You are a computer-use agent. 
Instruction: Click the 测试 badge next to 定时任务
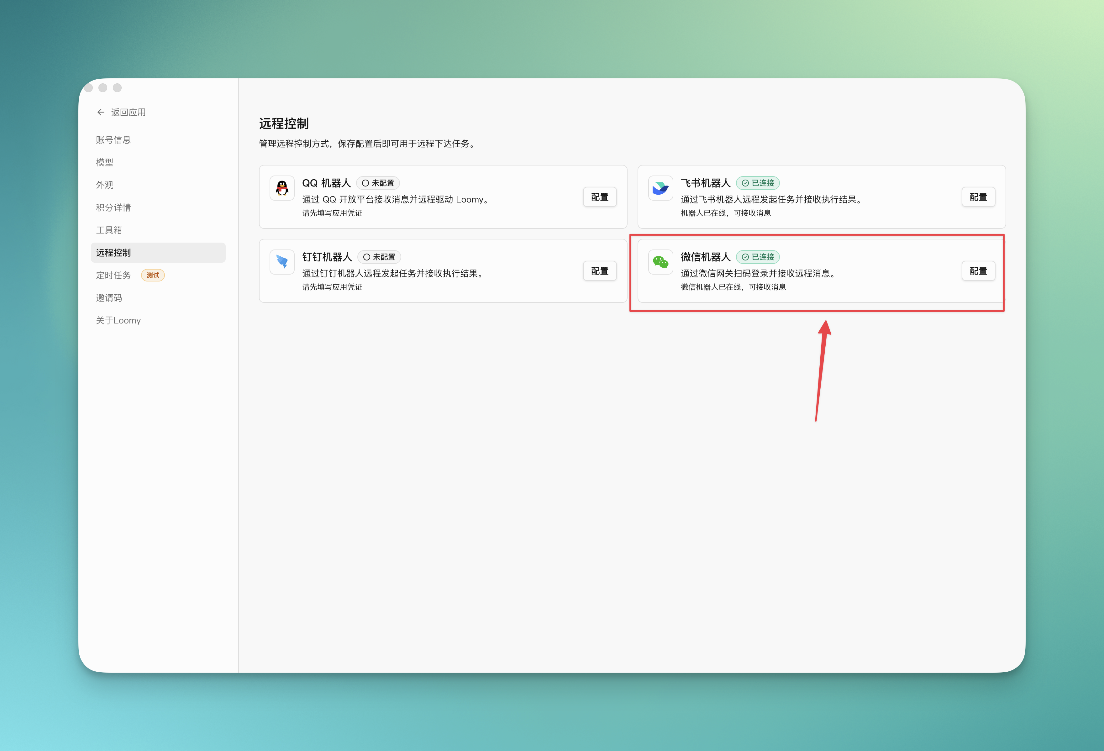point(152,275)
